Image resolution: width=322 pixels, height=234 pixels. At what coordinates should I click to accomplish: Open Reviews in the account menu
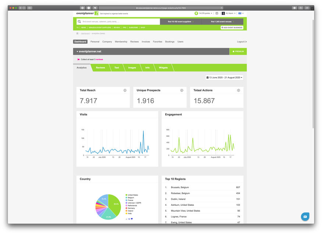tap(135, 42)
